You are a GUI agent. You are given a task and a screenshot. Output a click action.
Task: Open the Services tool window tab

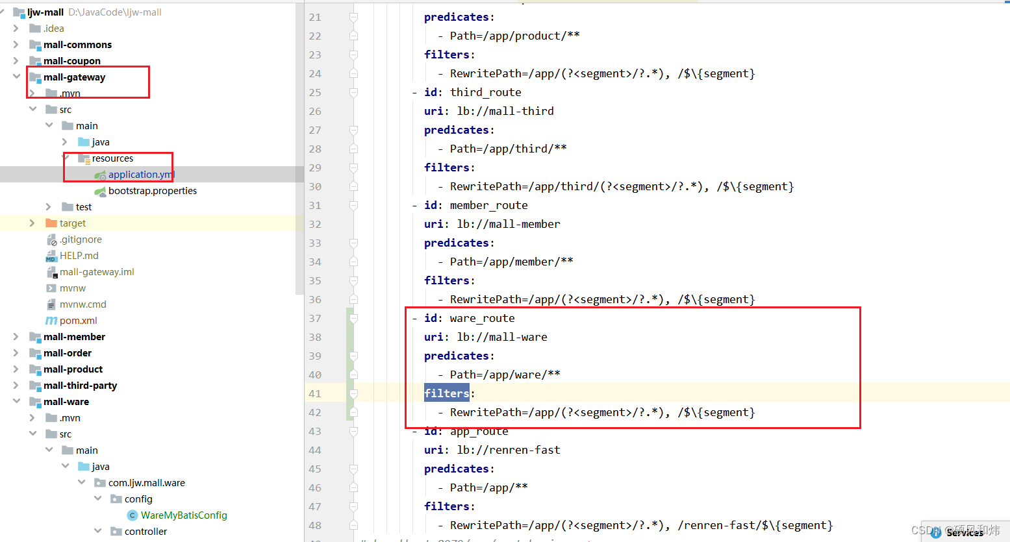point(965,532)
